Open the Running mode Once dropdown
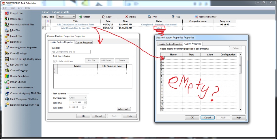277x139 pixels. pos(78,98)
